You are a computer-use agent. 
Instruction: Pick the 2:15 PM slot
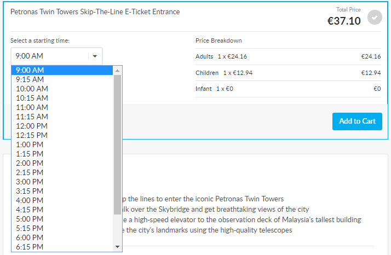[62, 172]
